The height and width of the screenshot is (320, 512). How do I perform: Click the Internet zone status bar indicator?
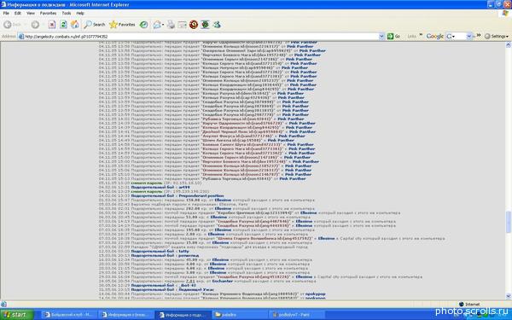[469, 305]
